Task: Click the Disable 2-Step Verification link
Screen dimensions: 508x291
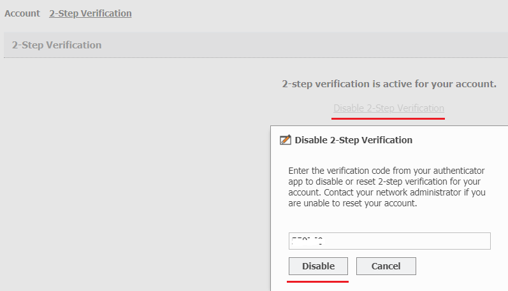Action: click(x=389, y=108)
